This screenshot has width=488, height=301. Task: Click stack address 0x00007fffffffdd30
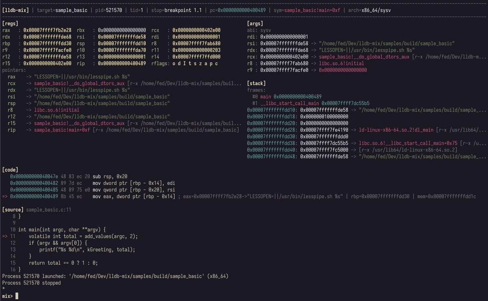271,136
